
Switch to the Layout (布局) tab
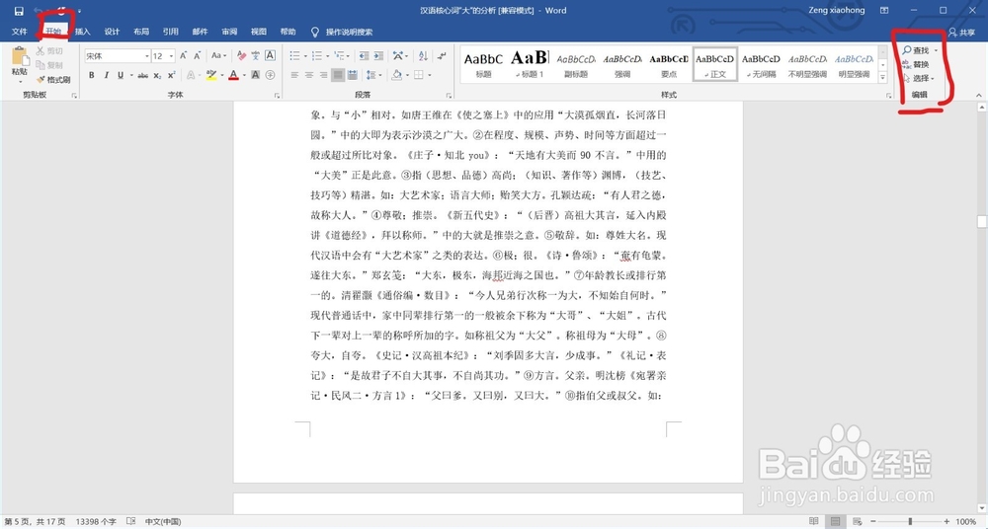141,32
